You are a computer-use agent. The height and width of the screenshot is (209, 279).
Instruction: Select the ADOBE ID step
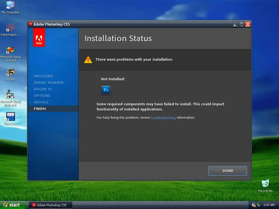43,89
